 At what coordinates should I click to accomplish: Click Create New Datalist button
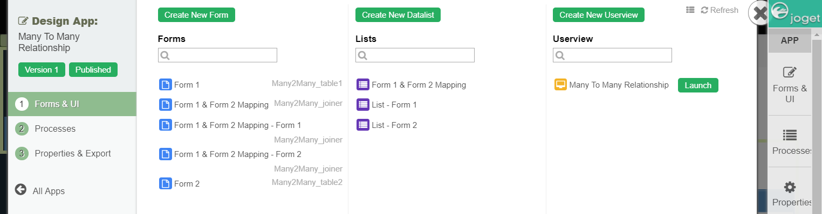click(x=398, y=15)
